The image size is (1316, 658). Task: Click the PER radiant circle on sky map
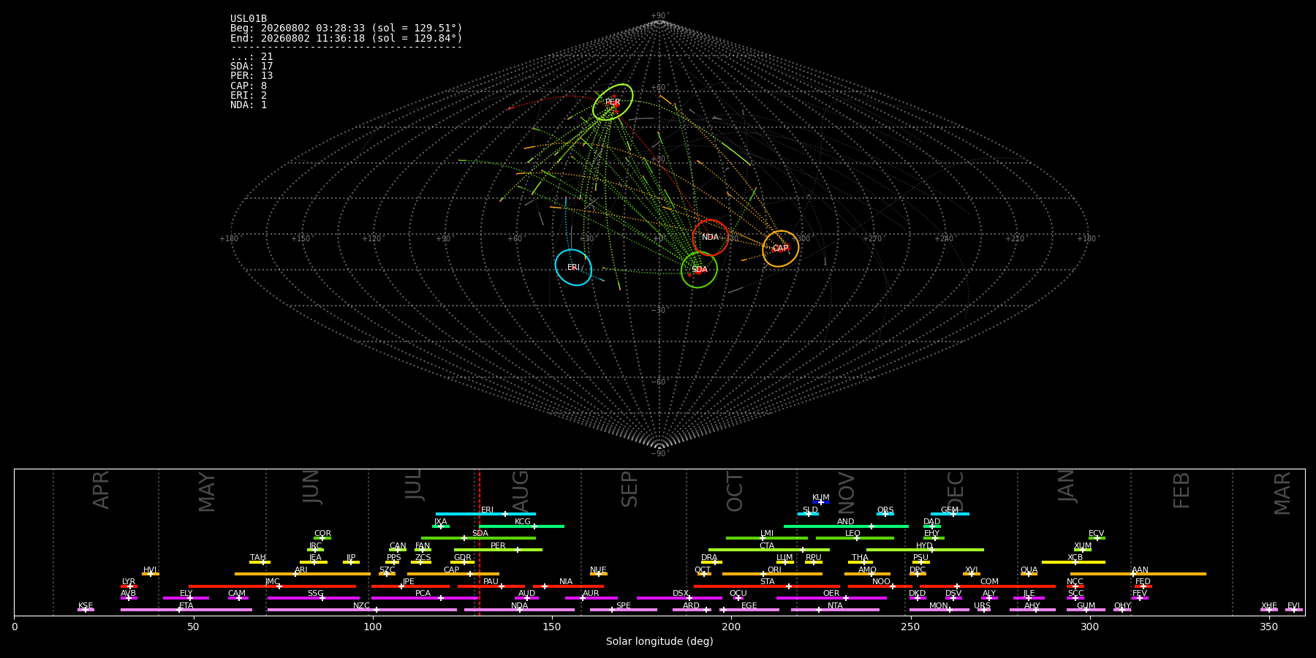[x=613, y=102]
